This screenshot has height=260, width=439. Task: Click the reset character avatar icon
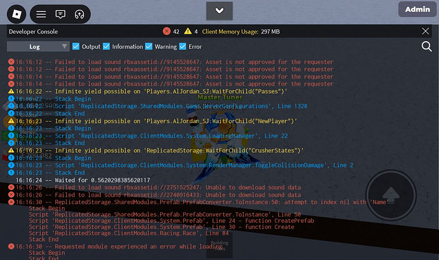(x=80, y=14)
